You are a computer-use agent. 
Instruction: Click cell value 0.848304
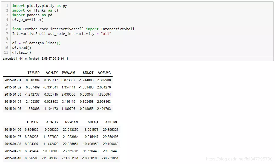point(33,80)
